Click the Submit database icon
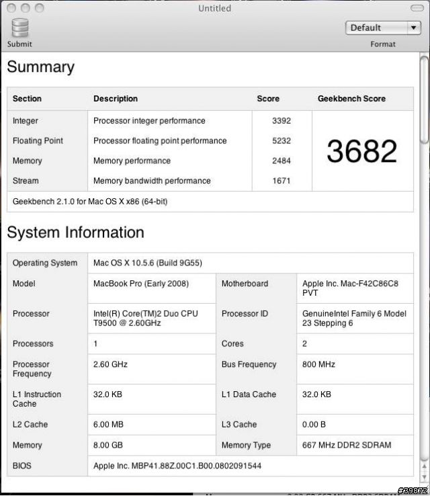This screenshot has width=430, height=496. (20, 28)
